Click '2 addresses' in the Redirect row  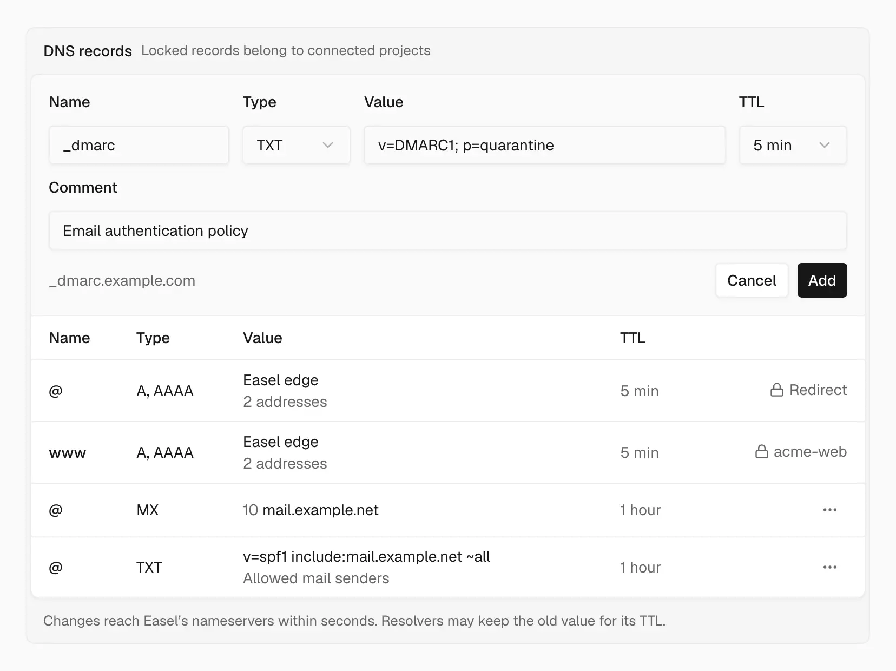point(285,402)
